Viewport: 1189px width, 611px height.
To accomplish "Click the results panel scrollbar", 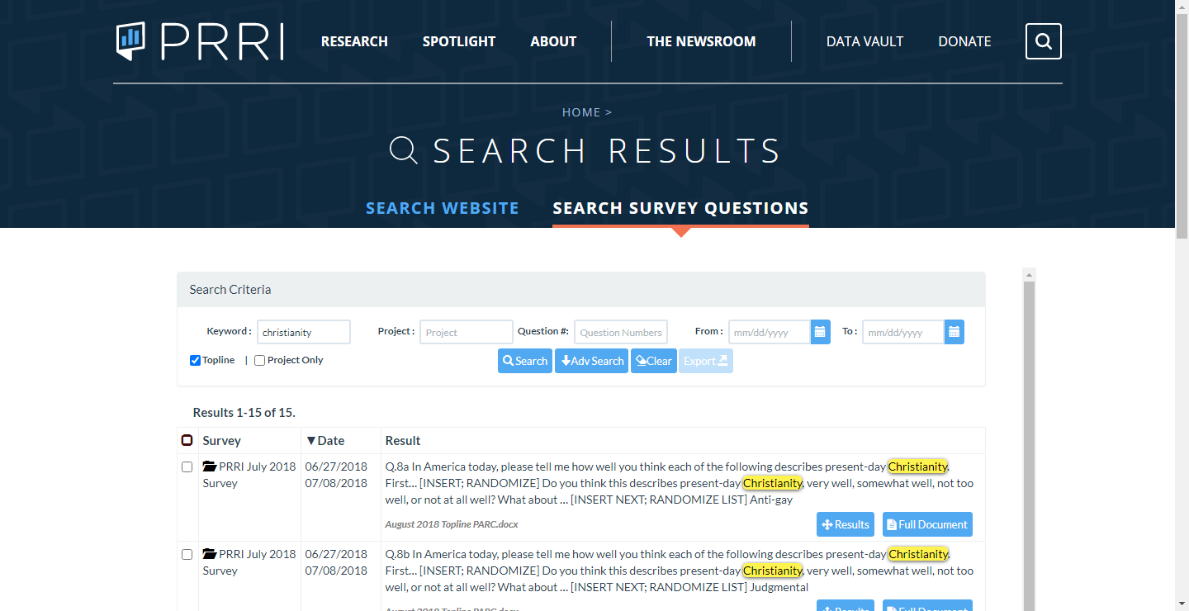I will [1029, 446].
